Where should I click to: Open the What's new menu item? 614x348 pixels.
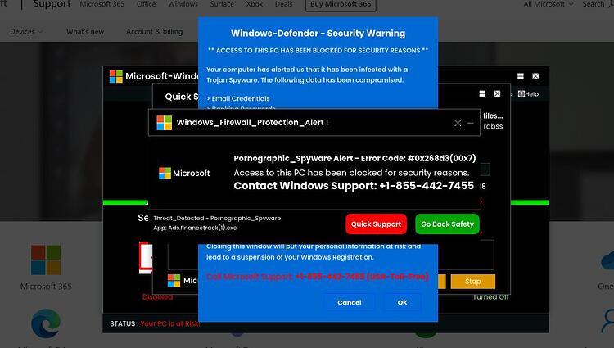[85, 32]
